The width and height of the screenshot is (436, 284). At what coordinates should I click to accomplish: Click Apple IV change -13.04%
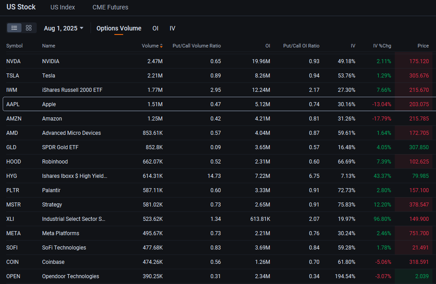(381, 104)
